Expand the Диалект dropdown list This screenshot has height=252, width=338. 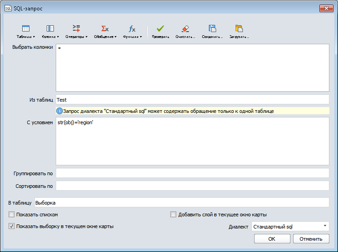[x=290, y=226]
